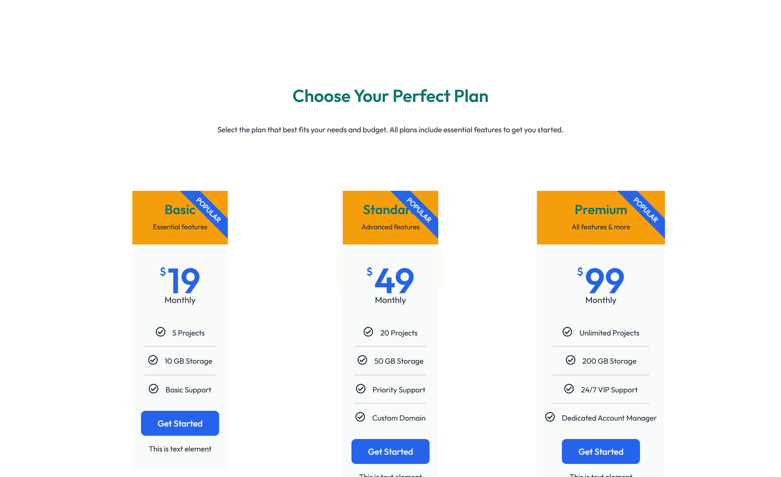The width and height of the screenshot is (781, 477).
Task: Click the checkmark icon beside Unlimited Projects
Action: [567, 332]
